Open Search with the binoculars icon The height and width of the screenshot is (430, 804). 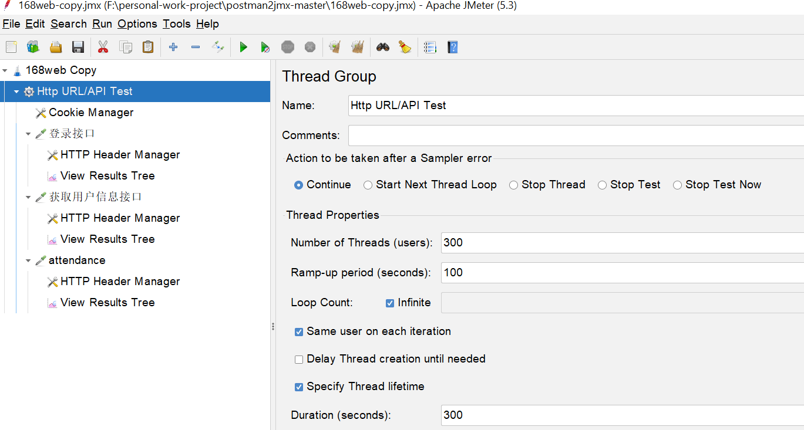coord(383,47)
